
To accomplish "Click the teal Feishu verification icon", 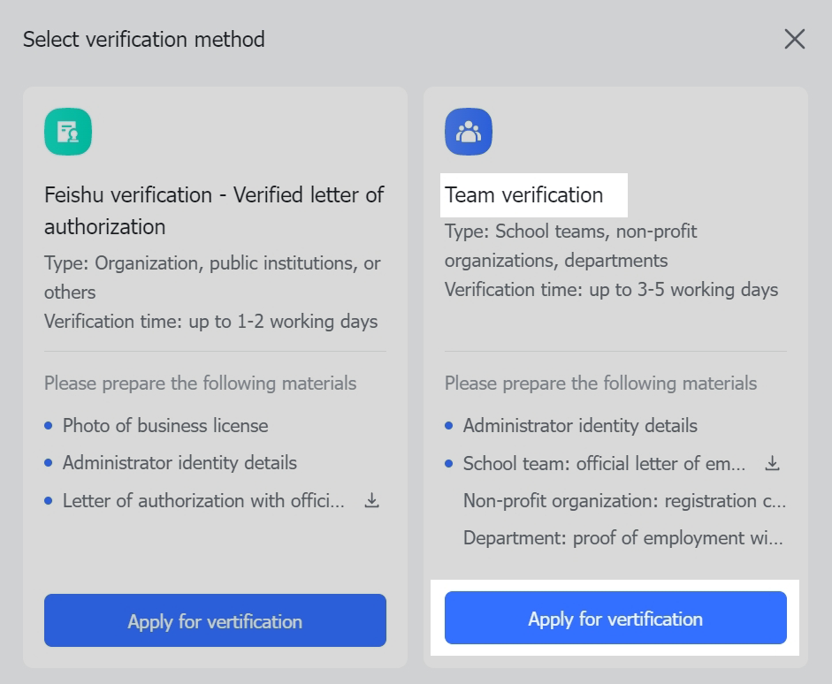I will click(68, 130).
